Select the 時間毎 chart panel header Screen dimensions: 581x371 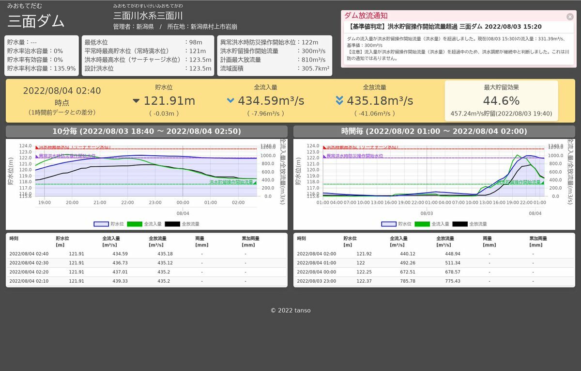pos(434,131)
